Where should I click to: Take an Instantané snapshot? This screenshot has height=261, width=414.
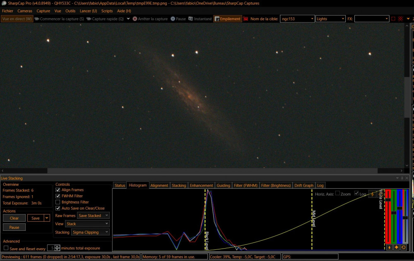[x=200, y=19]
